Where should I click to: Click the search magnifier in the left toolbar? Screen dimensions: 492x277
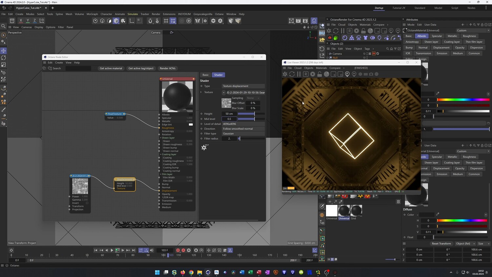[x=4, y=26]
